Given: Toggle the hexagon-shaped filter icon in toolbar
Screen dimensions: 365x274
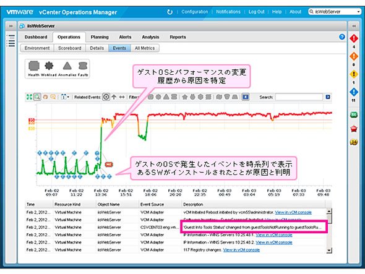Looking at the screenshot, I should point(200,97).
